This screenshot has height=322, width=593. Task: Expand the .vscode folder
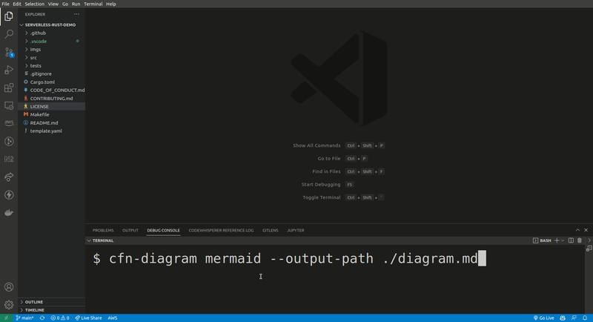[27, 42]
